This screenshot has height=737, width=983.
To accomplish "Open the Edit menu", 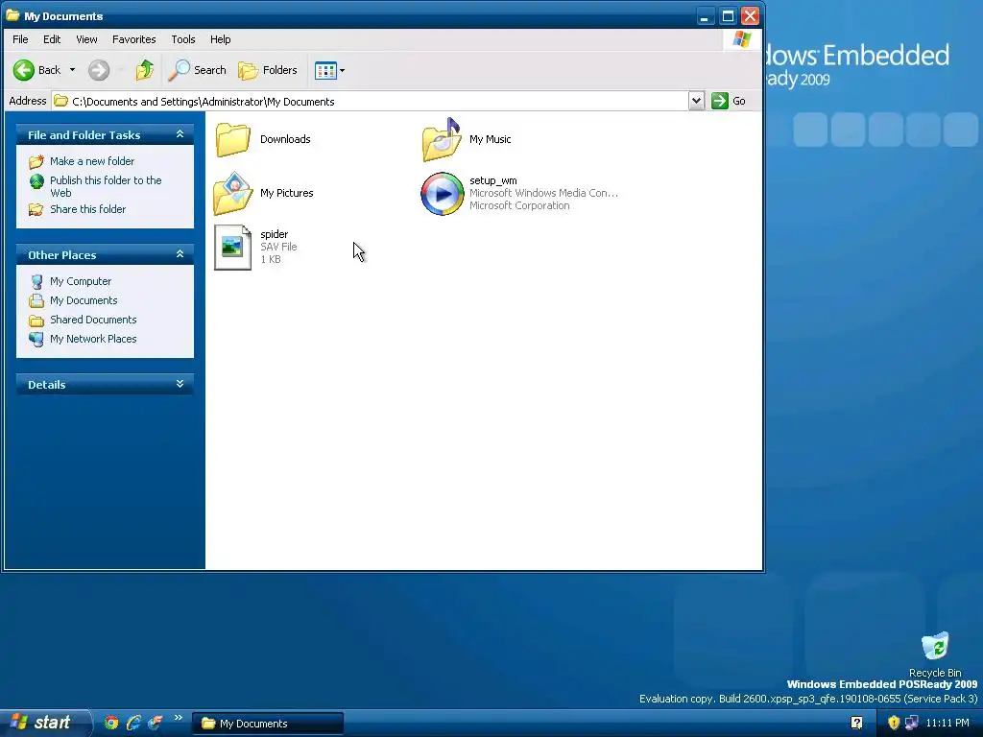I will click(52, 39).
